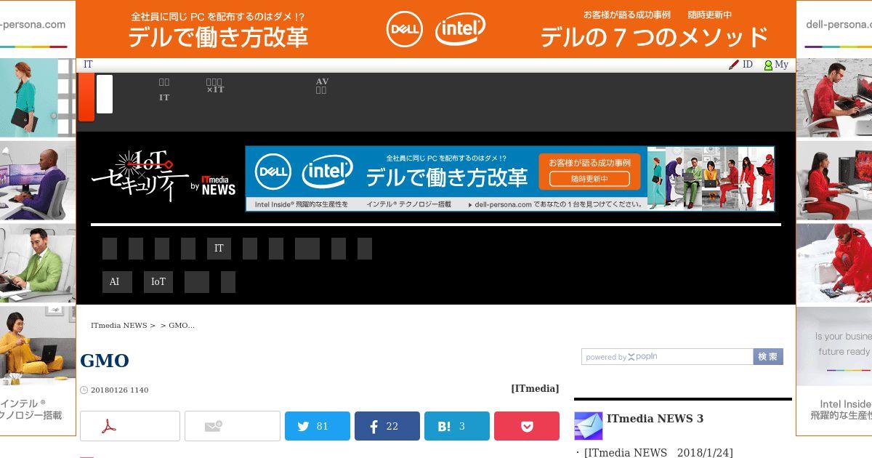Click ad image of person in red on snow
Screen dimensions: 872x458
(834, 263)
